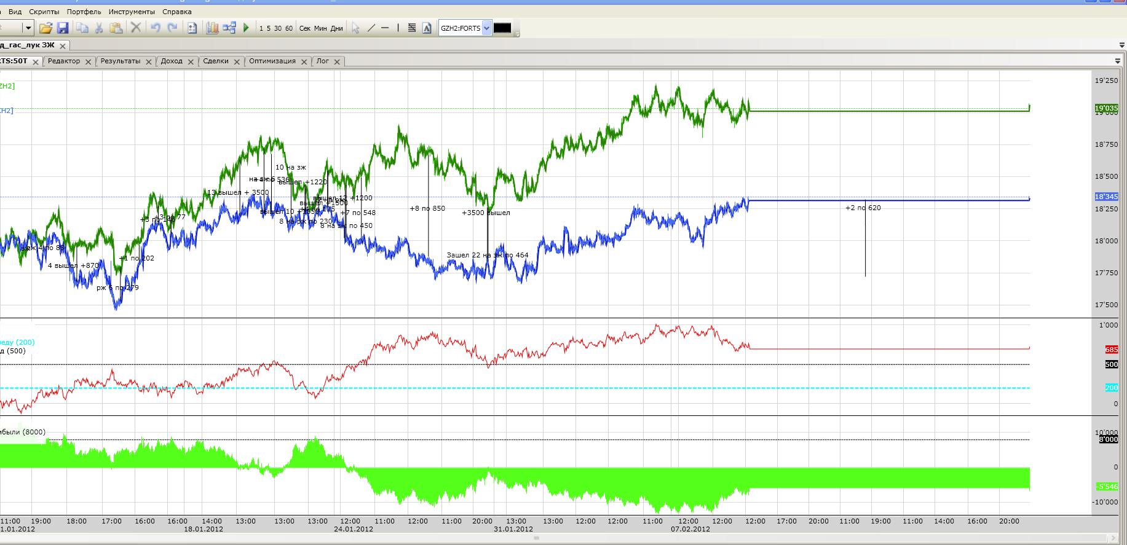Select the diagonal trend line tool
This screenshot has height=545, width=1127.
click(371, 28)
